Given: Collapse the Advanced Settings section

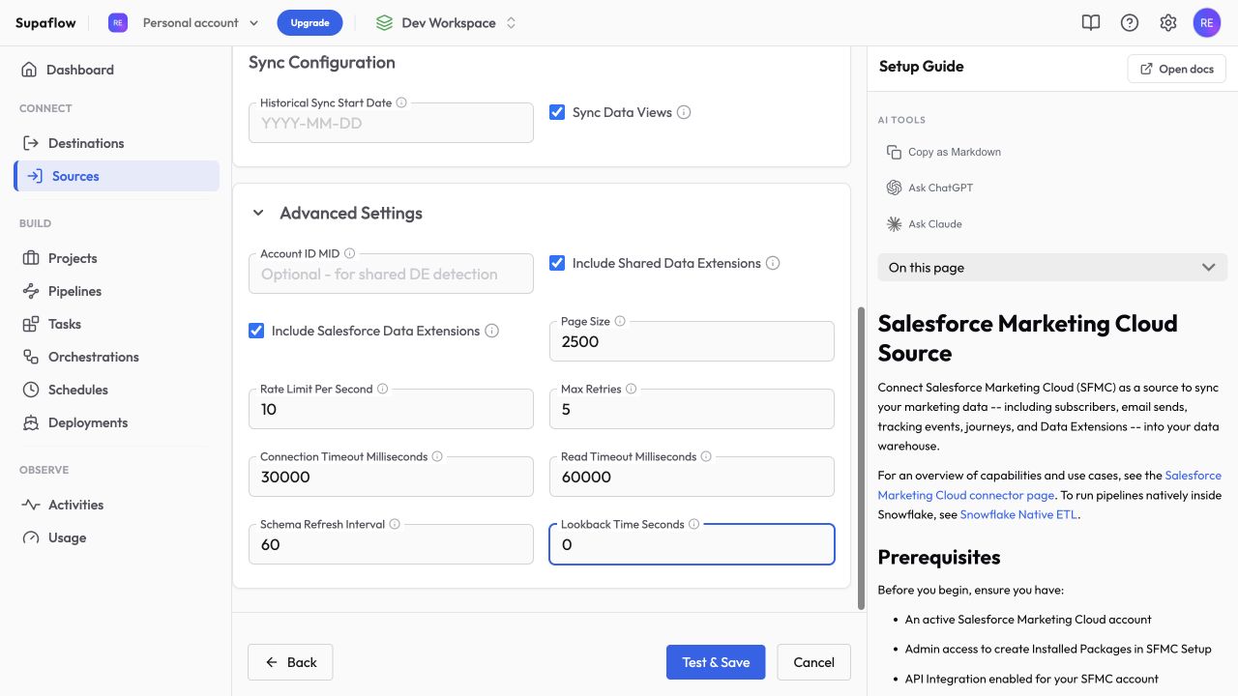Looking at the screenshot, I should click(x=258, y=213).
